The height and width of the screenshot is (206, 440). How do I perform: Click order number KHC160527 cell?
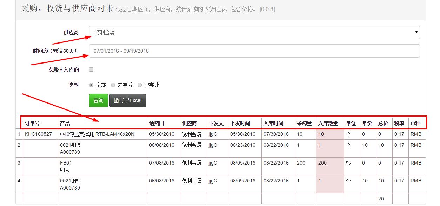pyautogui.click(x=38, y=134)
